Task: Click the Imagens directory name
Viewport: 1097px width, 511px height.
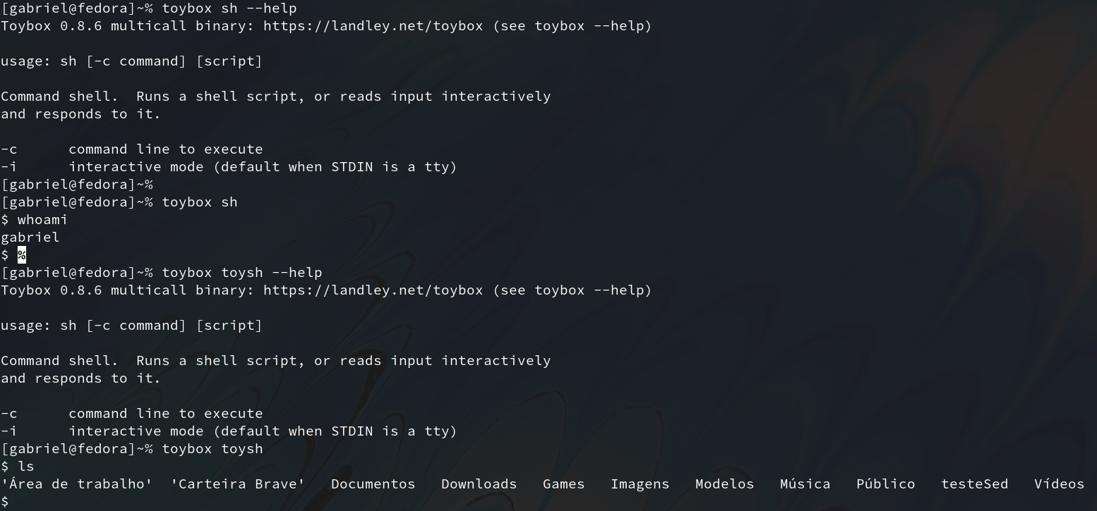Action: [640, 484]
